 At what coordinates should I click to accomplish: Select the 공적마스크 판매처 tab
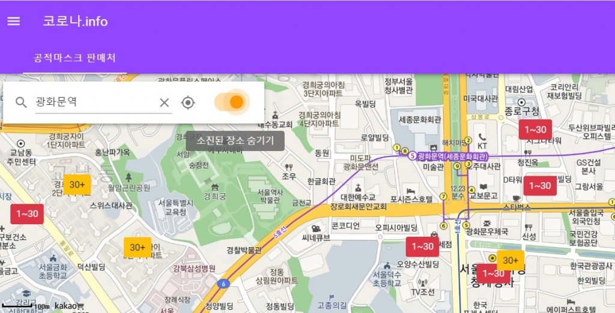tap(75, 58)
